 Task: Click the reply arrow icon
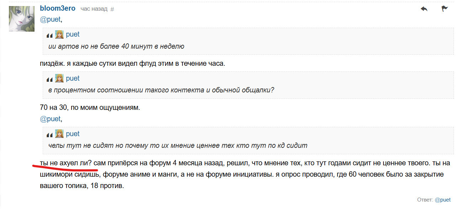(x=424, y=9)
